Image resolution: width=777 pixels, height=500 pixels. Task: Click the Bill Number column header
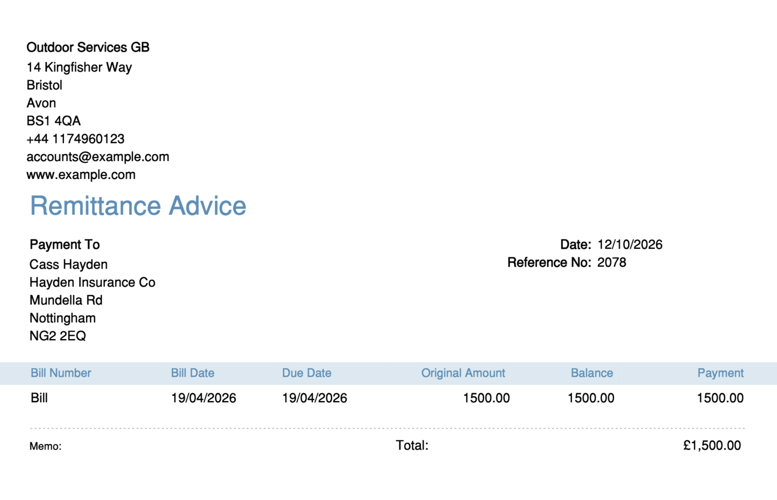[61, 373]
